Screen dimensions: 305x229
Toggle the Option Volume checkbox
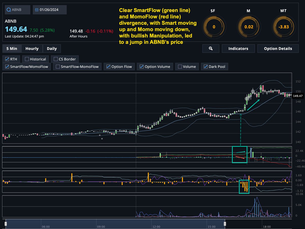(142, 67)
